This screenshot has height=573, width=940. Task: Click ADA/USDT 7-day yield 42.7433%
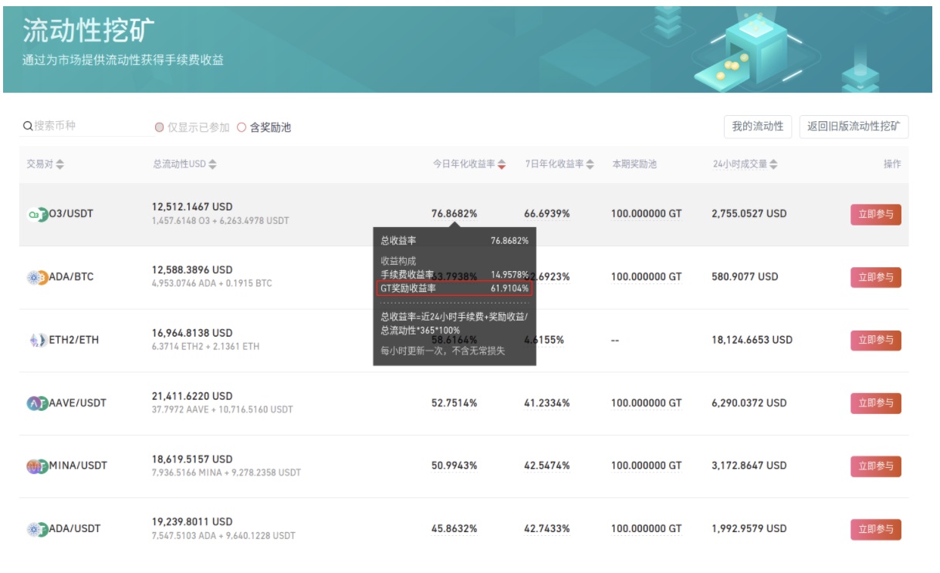point(547,529)
